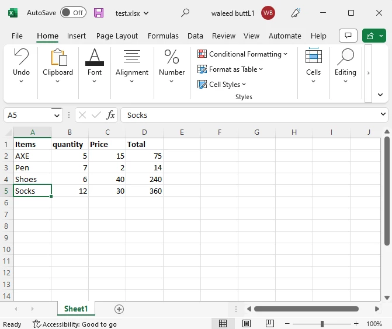This screenshot has width=392, height=329.
Task: Enable Page Break Preview view
Action: [x=269, y=324]
